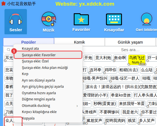Select Şuraya ekle: Arka plan müziği
Screen dimensions: 157x126
[48, 67]
